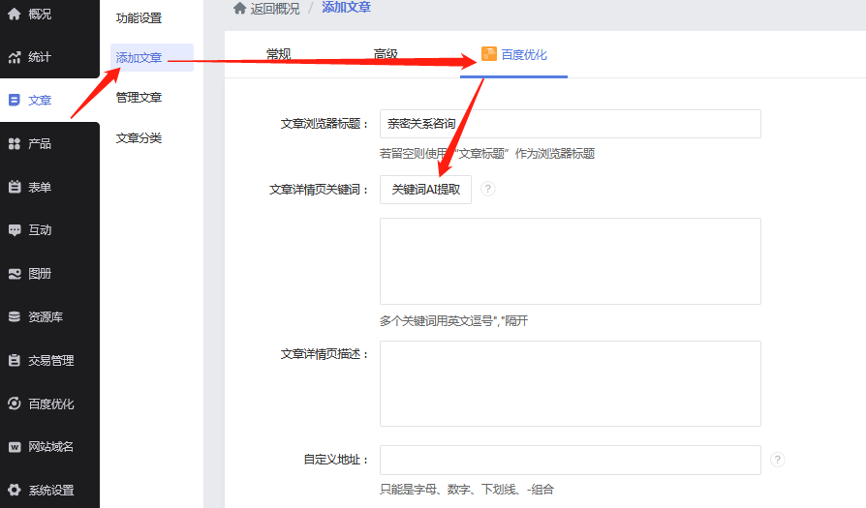
Task: Click the 互动 chat bubble icon
Action: [x=15, y=230]
